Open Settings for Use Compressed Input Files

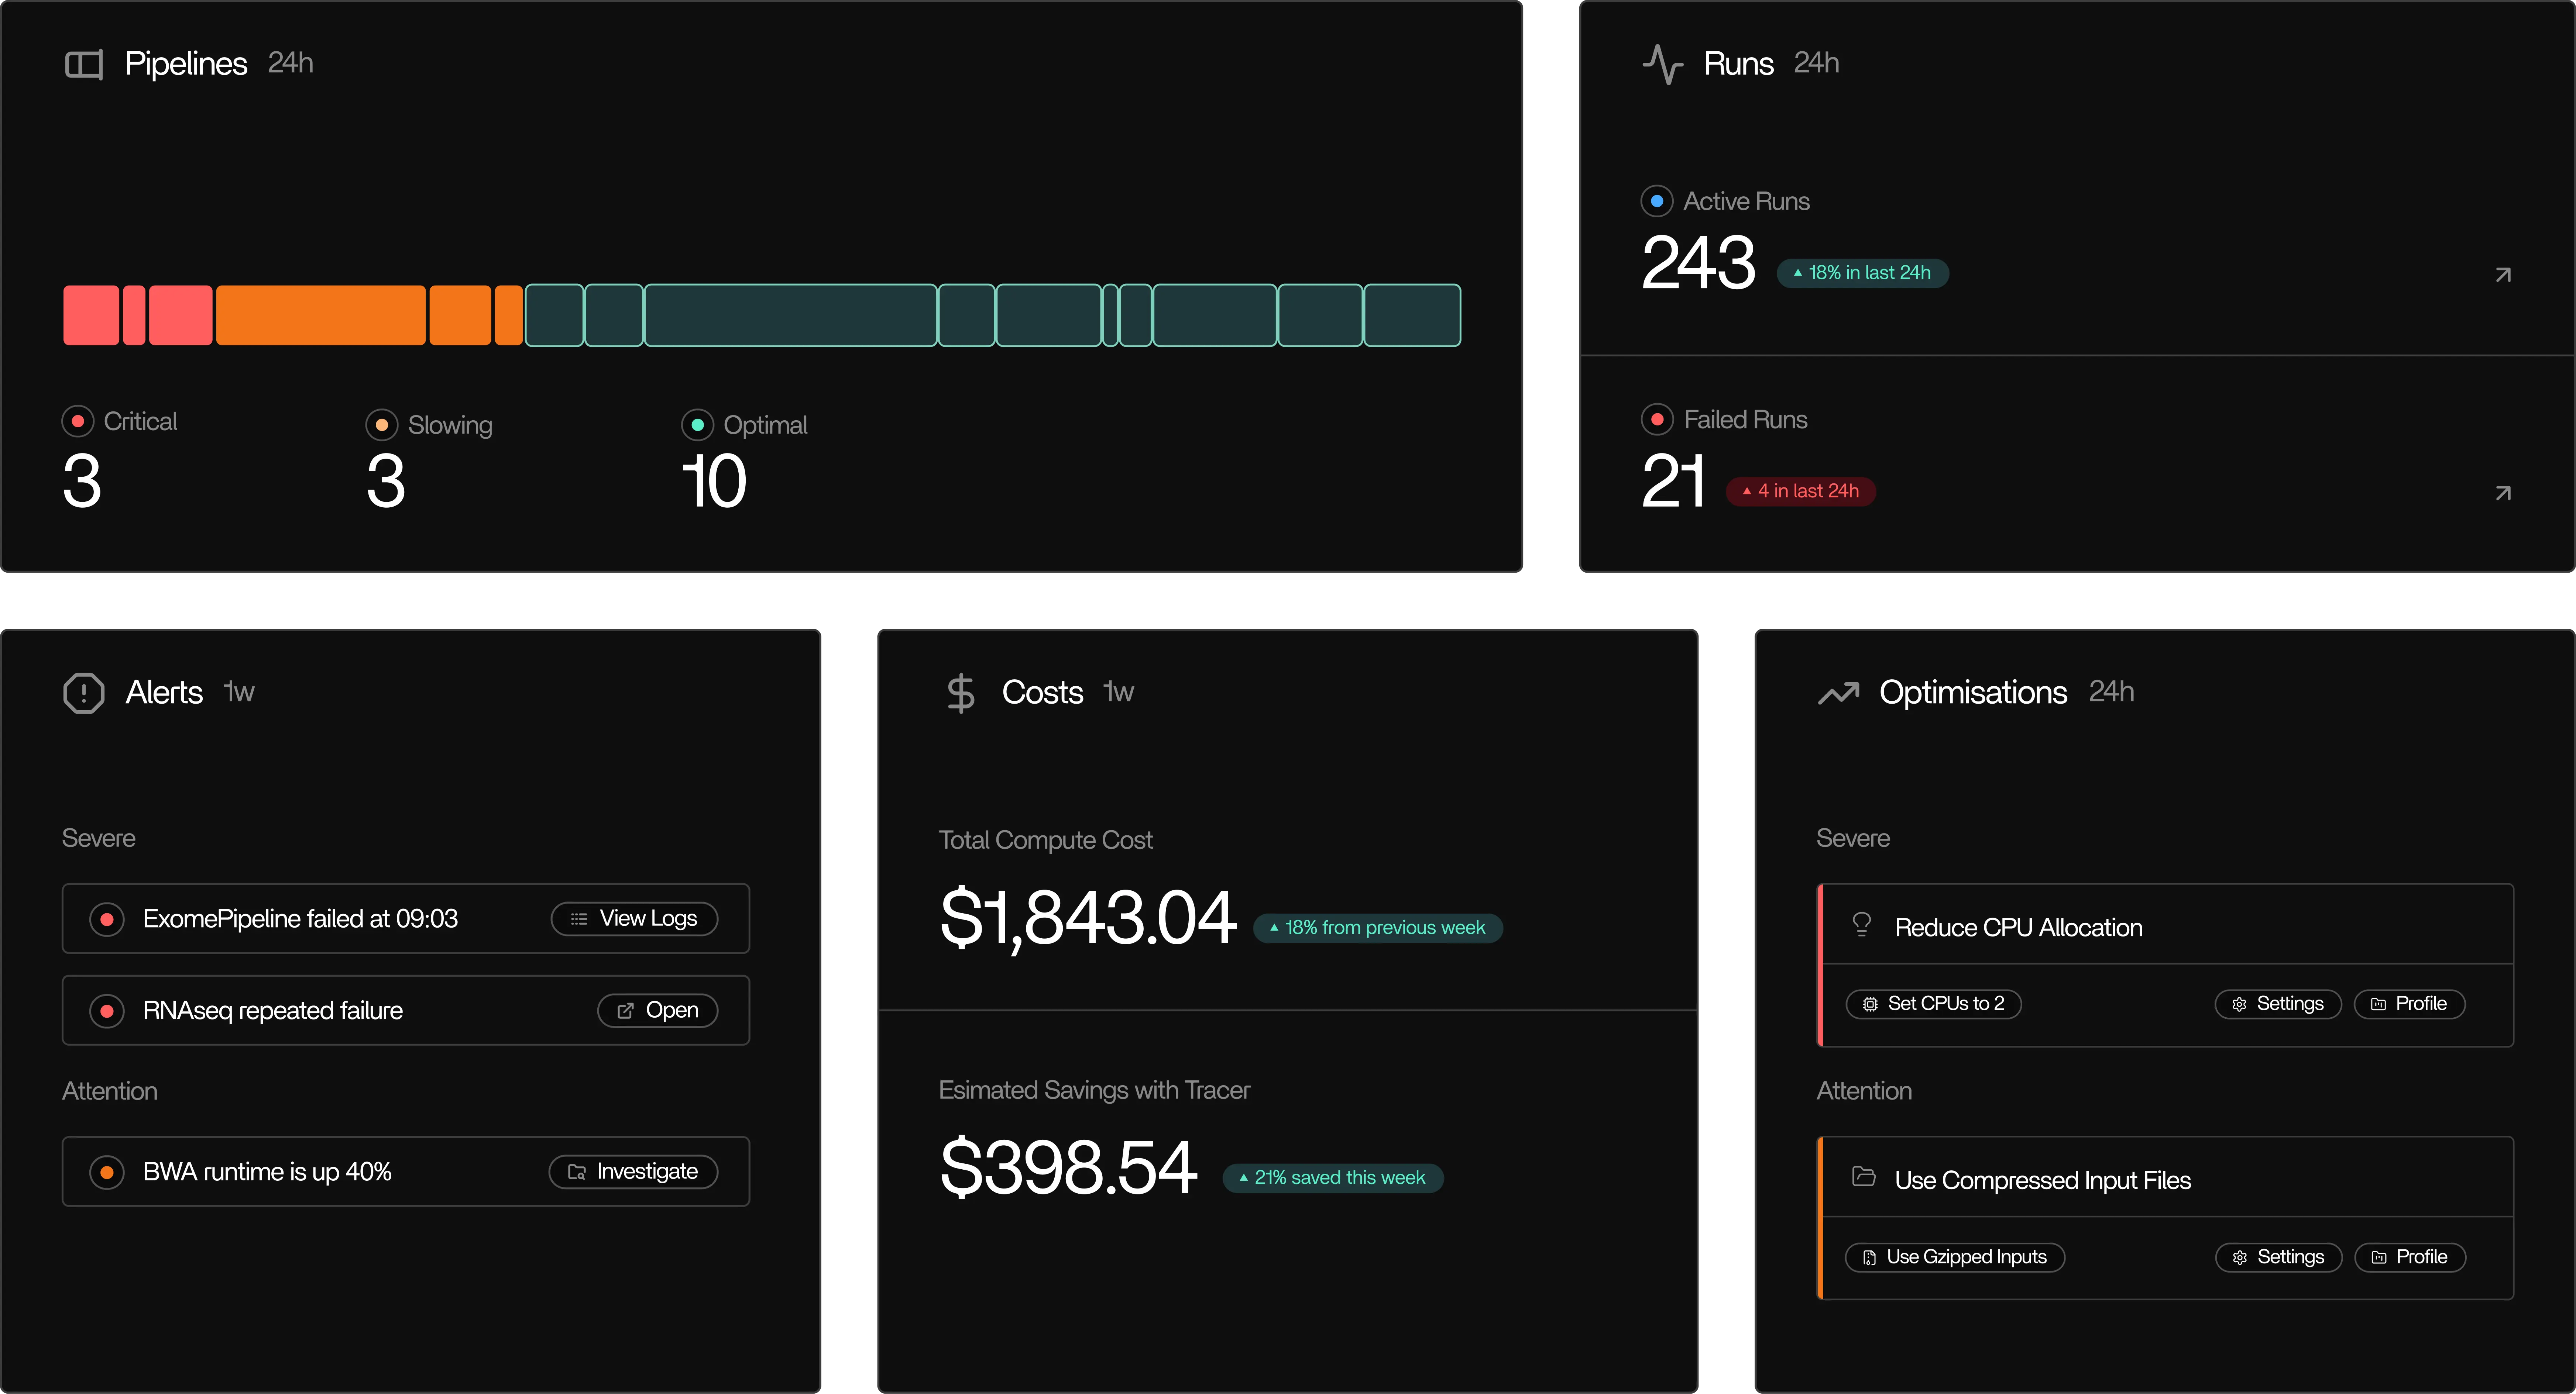click(2279, 1257)
